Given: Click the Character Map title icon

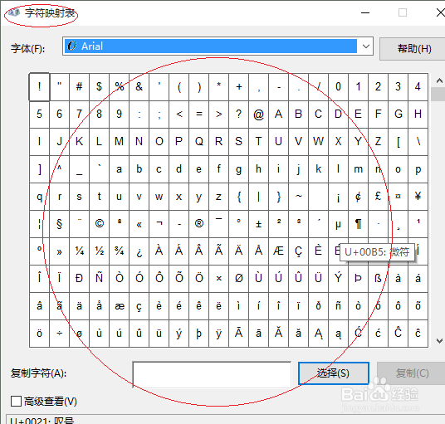Looking at the screenshot, I should click(14, 12).
